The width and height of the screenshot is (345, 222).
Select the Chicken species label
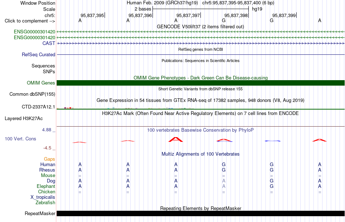click(46, 192)
